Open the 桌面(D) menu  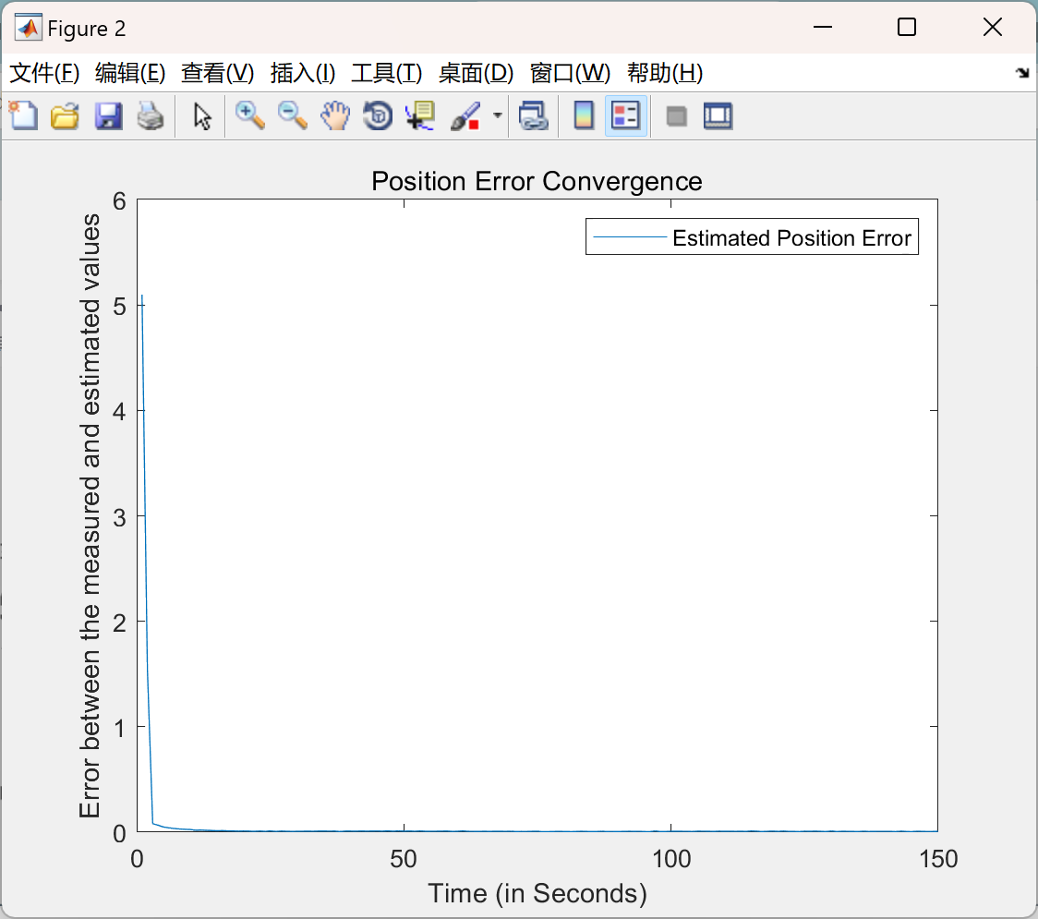click(x=476, y=73)
